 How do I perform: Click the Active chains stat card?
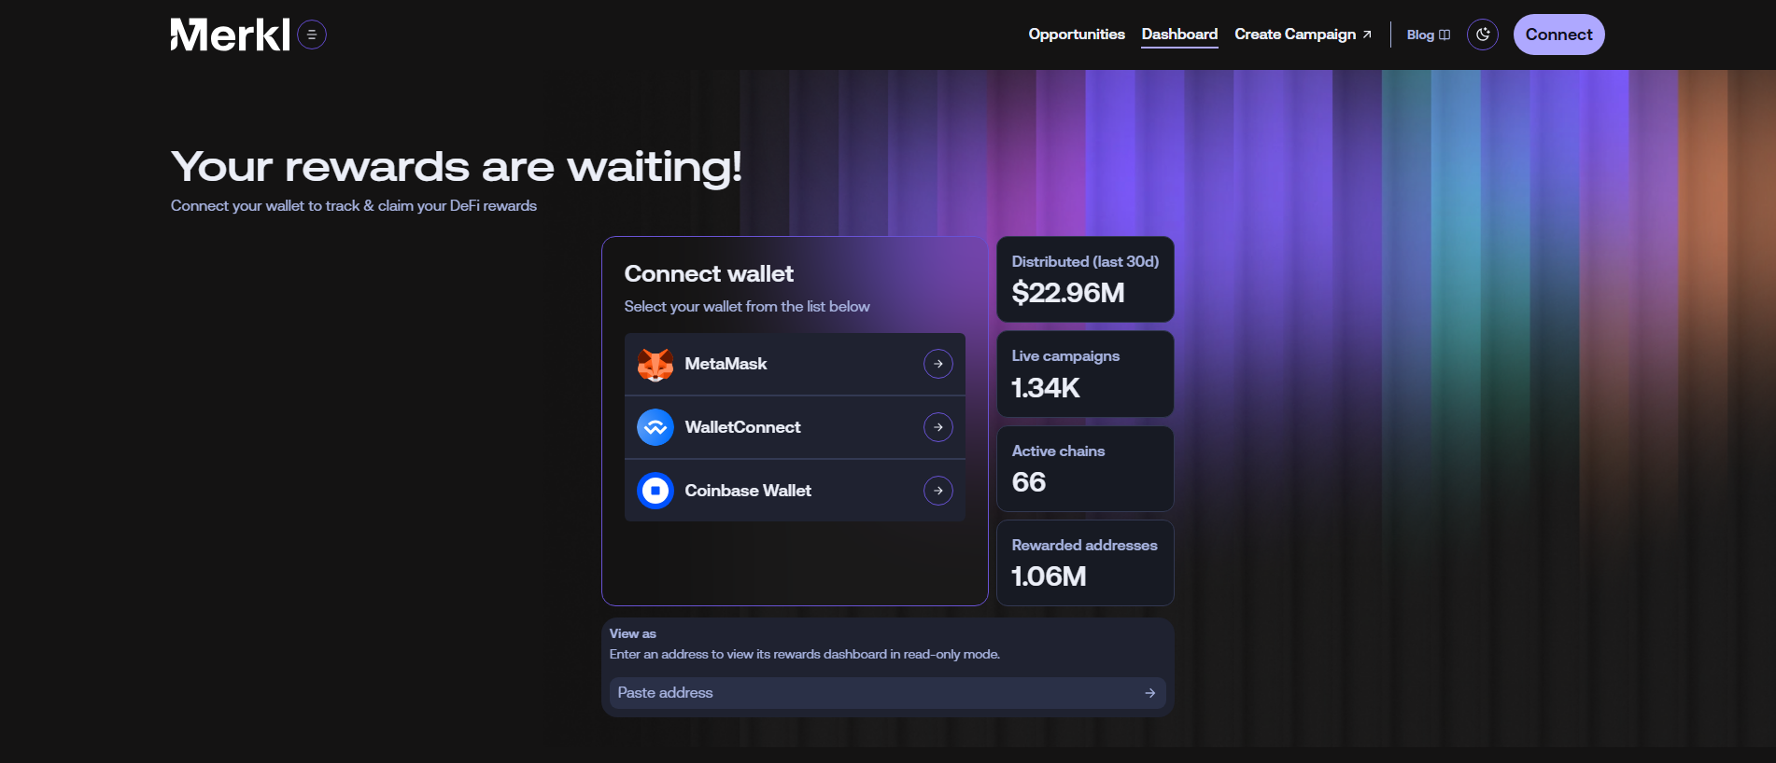(x=1085, y=468)
